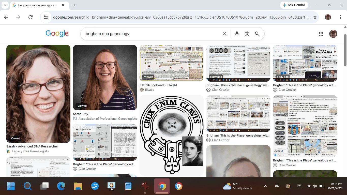
Task: Click 'FTDNA Scotland – Elwald' title
Action: 158,85
